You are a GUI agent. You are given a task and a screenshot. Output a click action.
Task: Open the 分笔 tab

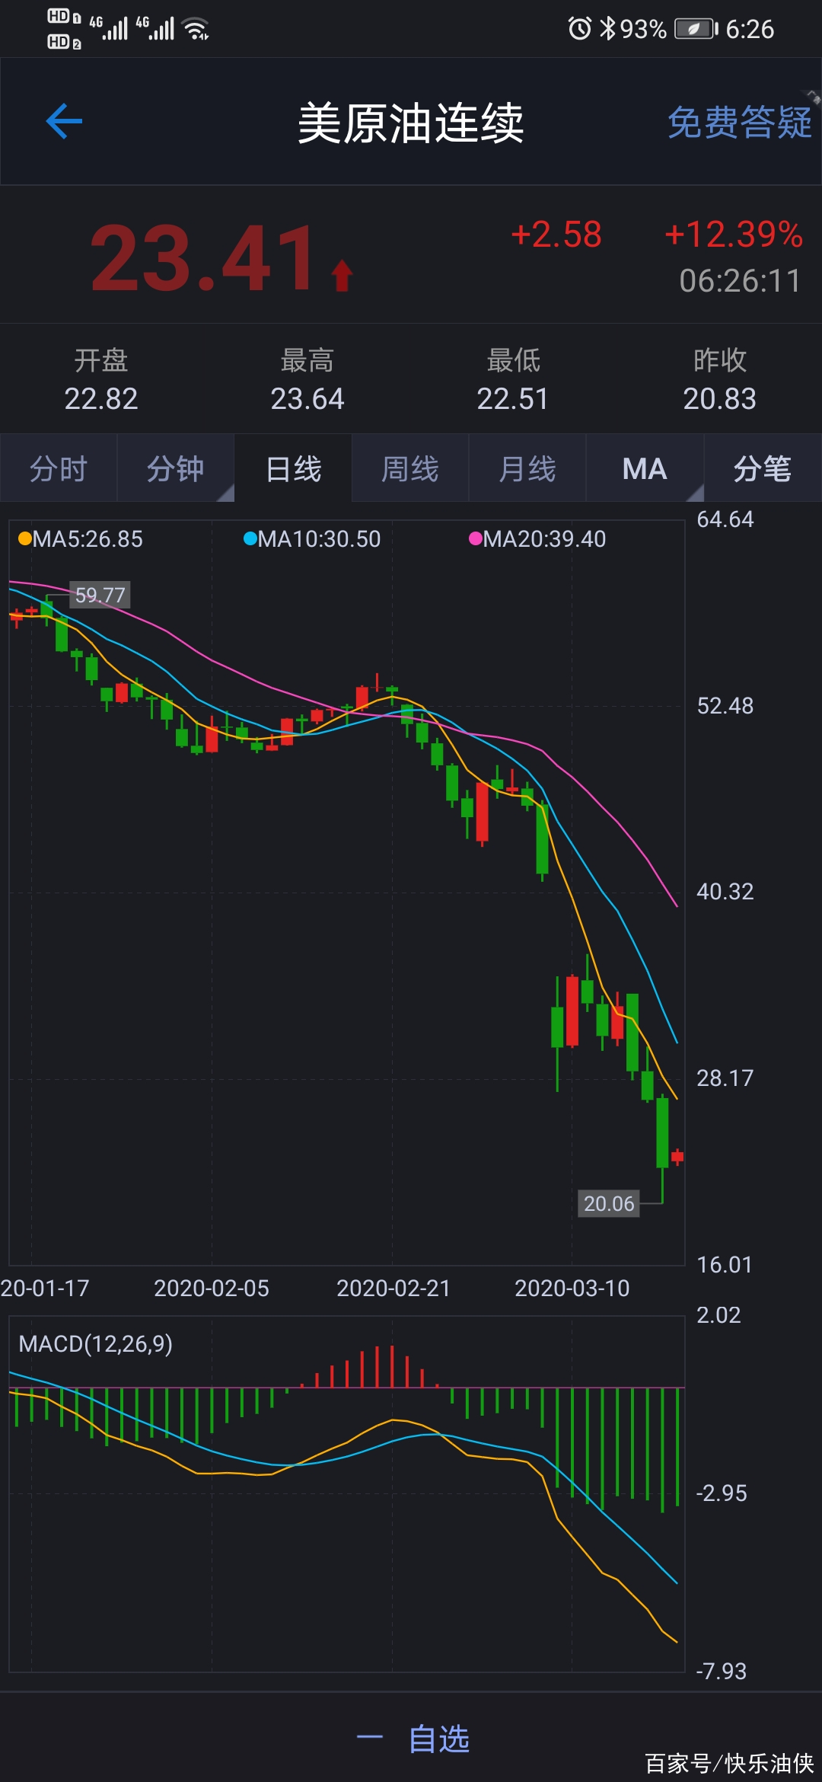click(x=763, y=468)
